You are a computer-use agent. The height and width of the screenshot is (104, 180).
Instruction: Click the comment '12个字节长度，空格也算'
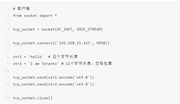[89, 64]
